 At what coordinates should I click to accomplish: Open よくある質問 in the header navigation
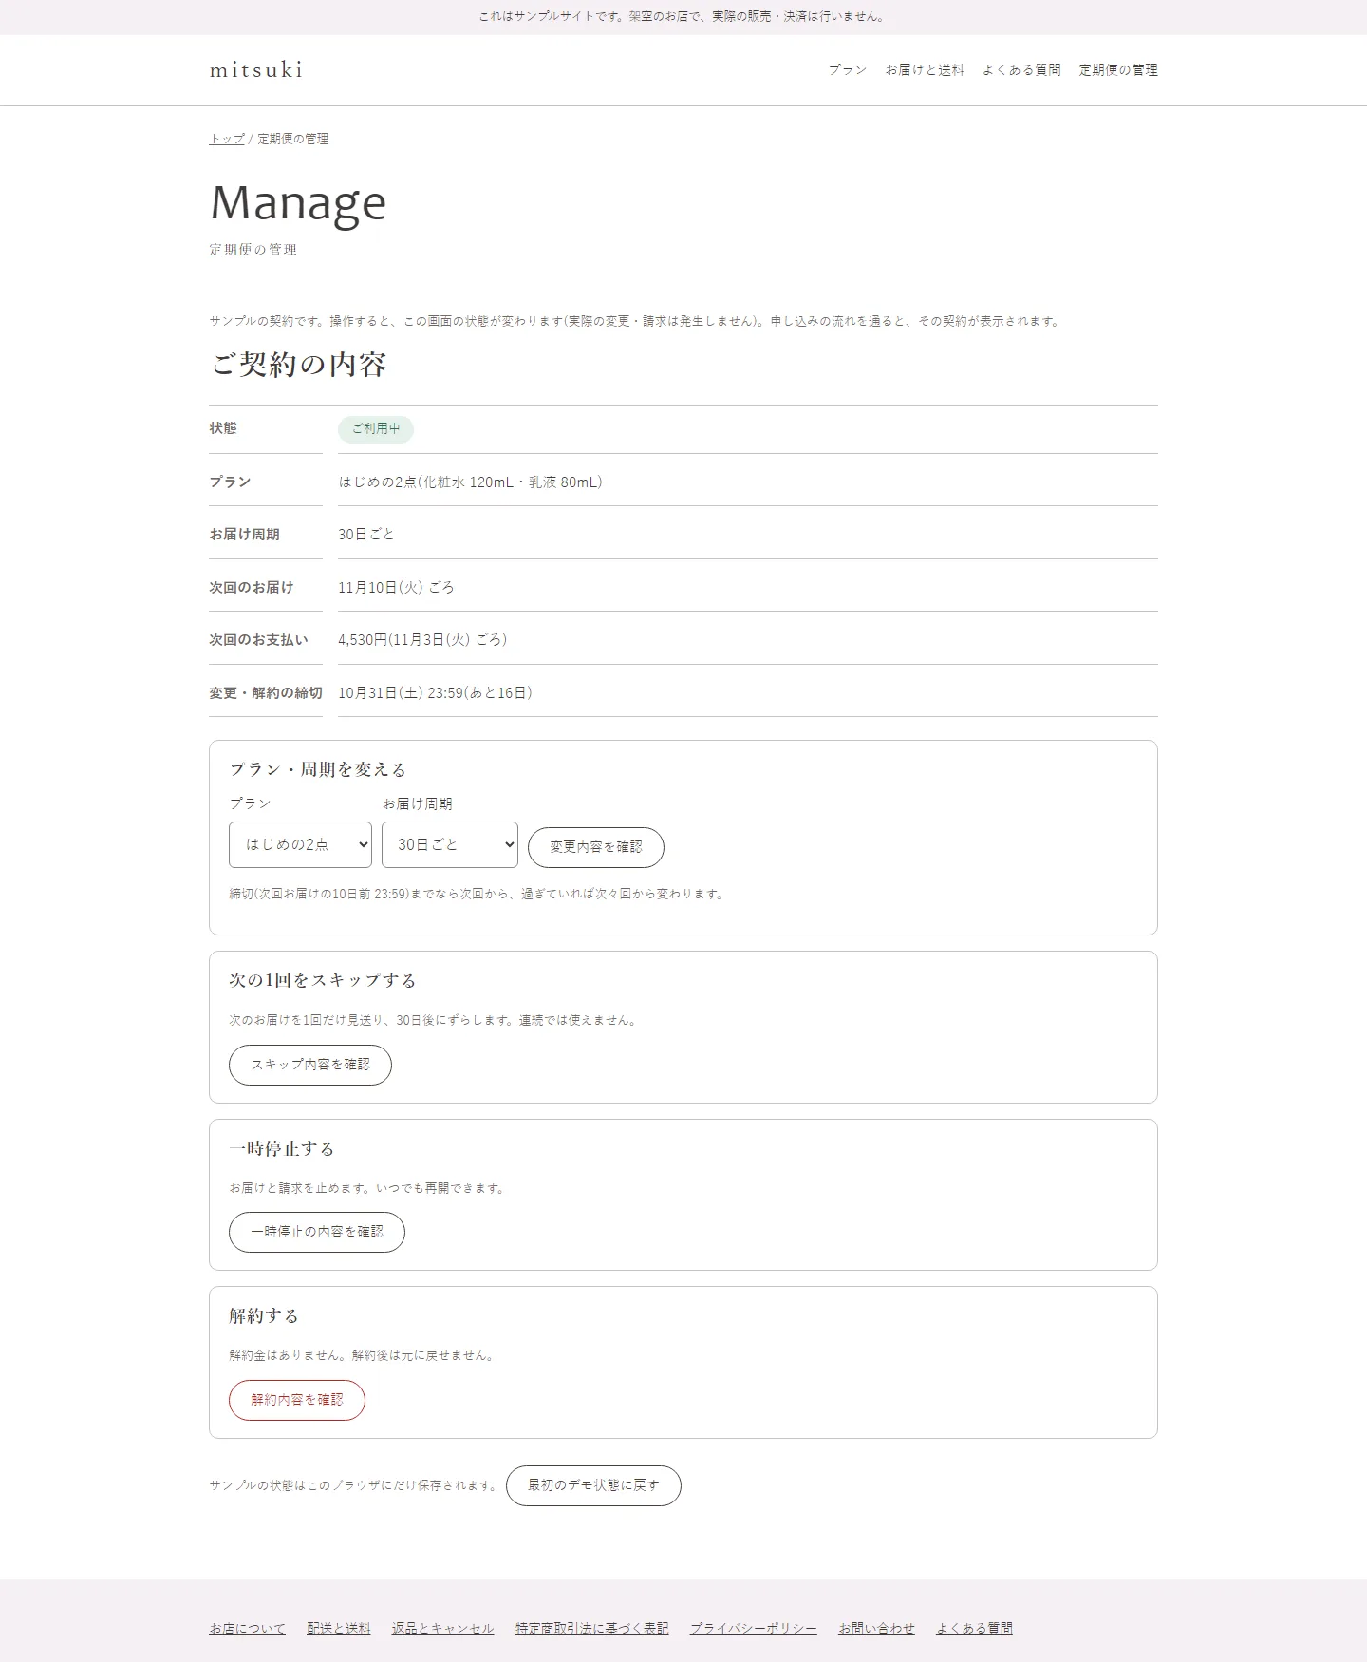(1021, 70)
